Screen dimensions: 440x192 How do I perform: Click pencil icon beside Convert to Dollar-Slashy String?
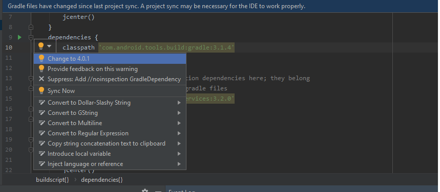point(42,103)
